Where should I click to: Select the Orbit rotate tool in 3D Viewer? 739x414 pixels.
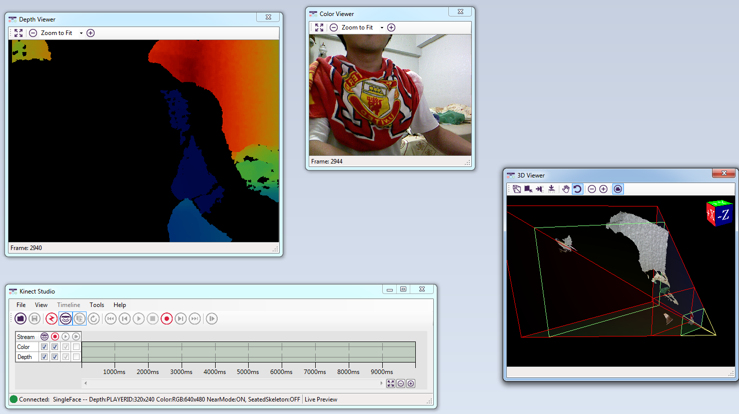(577, 189)
